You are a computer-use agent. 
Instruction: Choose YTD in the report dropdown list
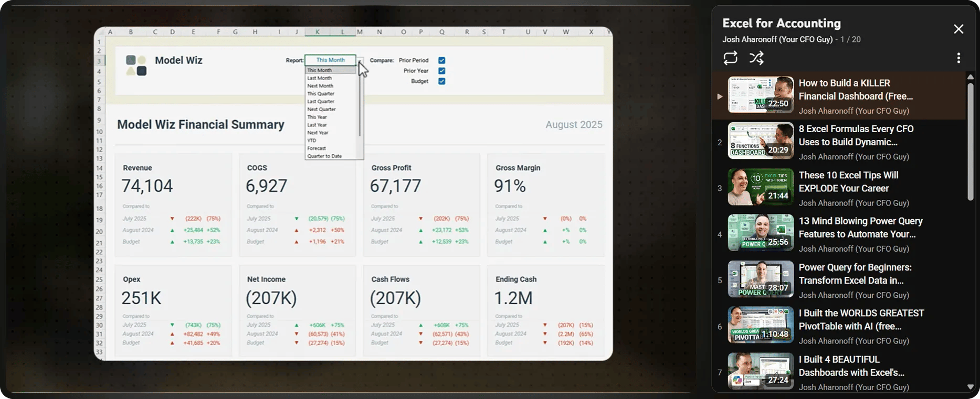(x=312, y=141)
